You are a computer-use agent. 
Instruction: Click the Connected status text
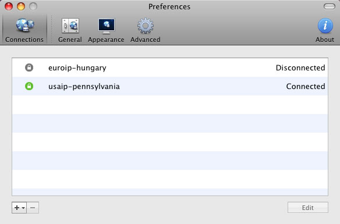pyautogui.click(x=306, y=87)
